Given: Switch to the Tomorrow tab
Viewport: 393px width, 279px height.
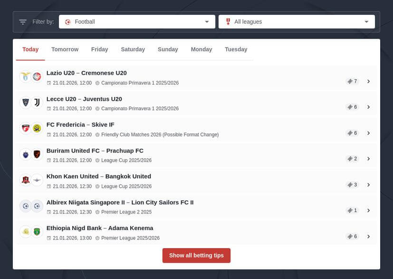Looking at the screenshot, I should click(x=65, y=49).
